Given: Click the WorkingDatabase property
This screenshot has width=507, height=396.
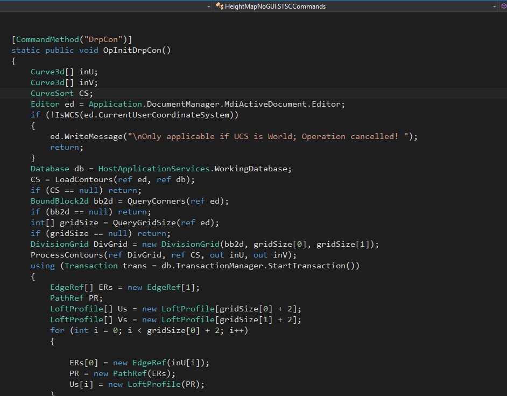Looking at the screenshot, I should pos(251,169).
